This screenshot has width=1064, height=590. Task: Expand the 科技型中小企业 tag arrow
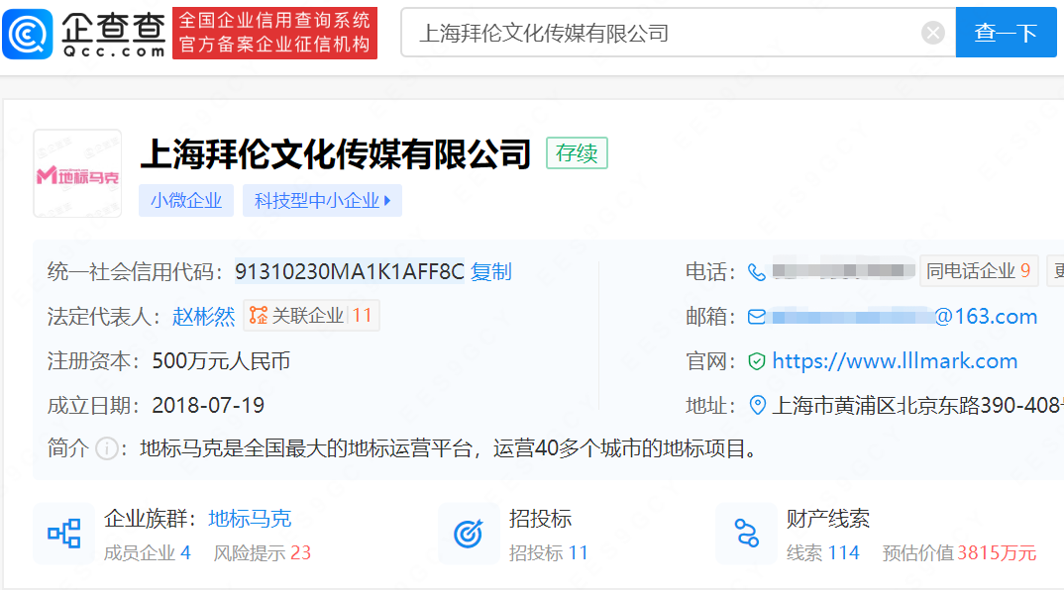point(387,201)
